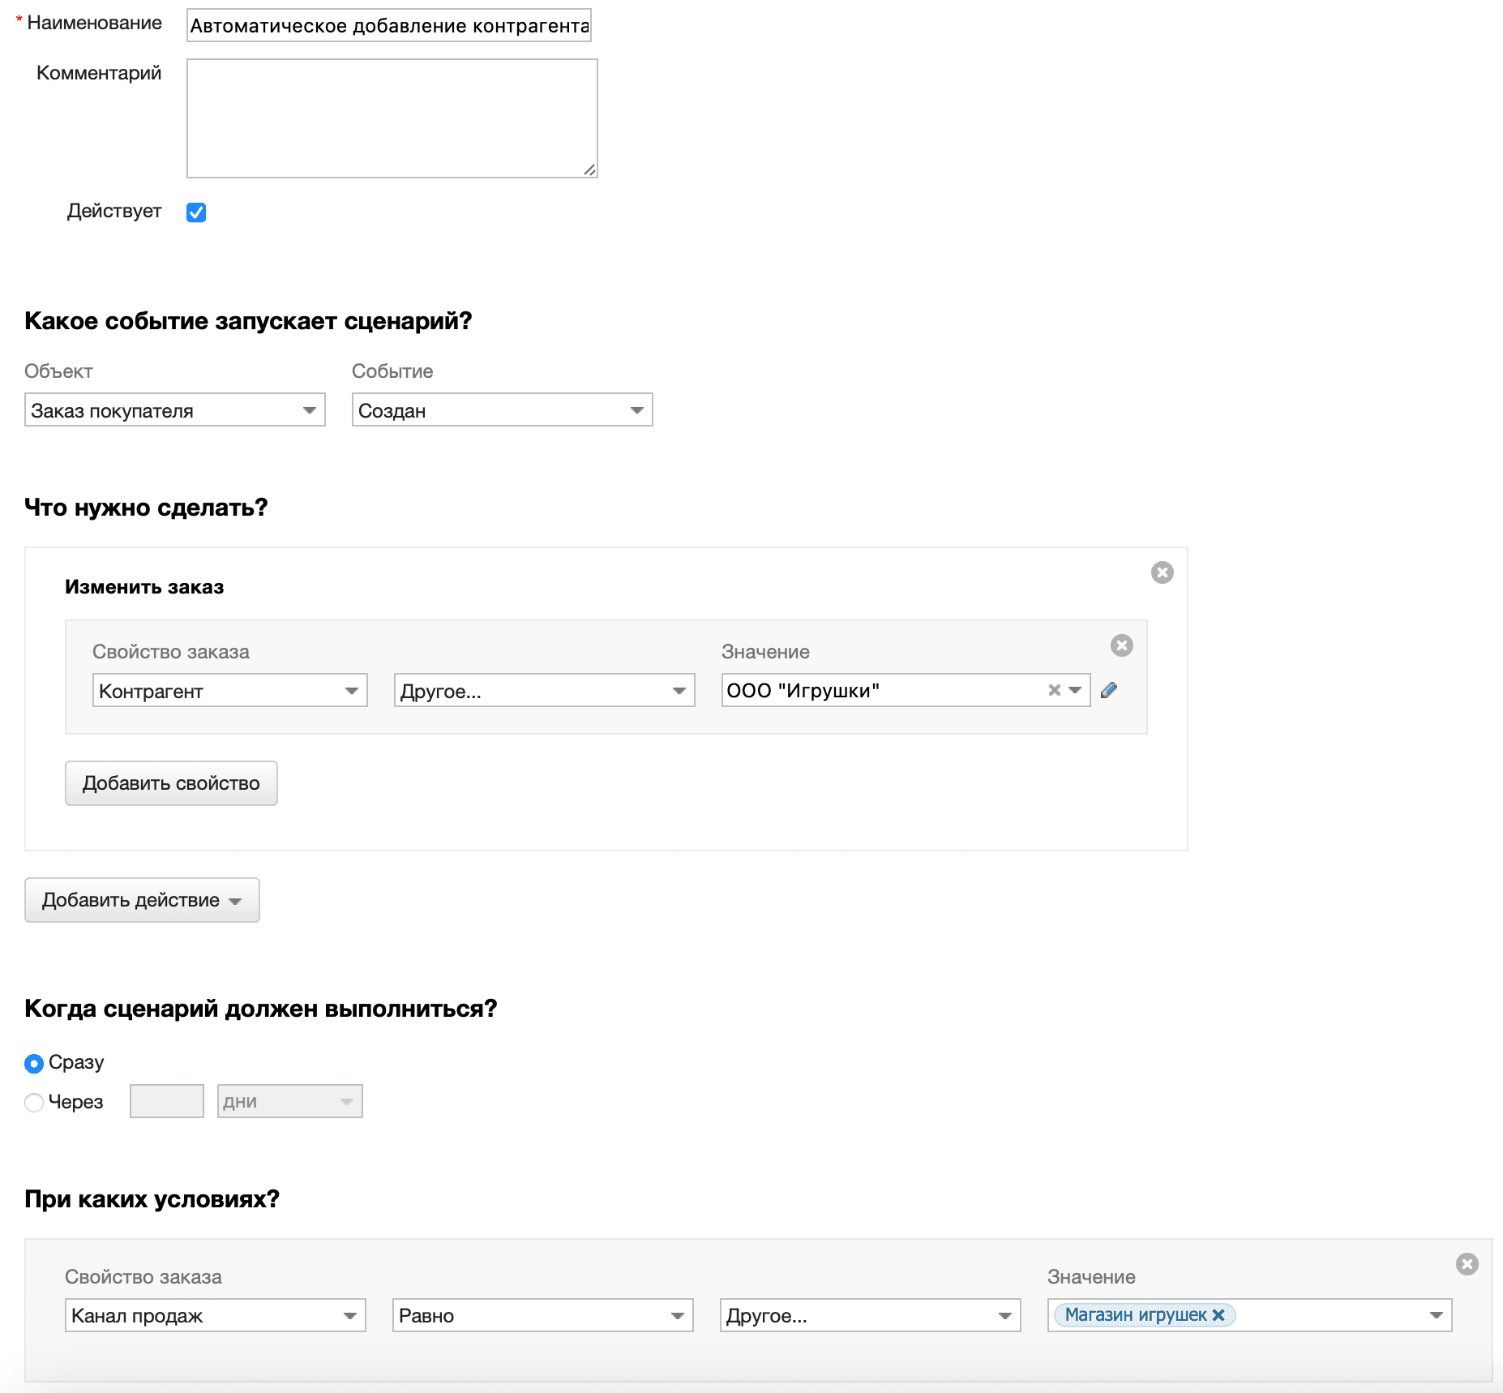Clear the ООО "Игрушки" value

click(x=1054, y=690)
